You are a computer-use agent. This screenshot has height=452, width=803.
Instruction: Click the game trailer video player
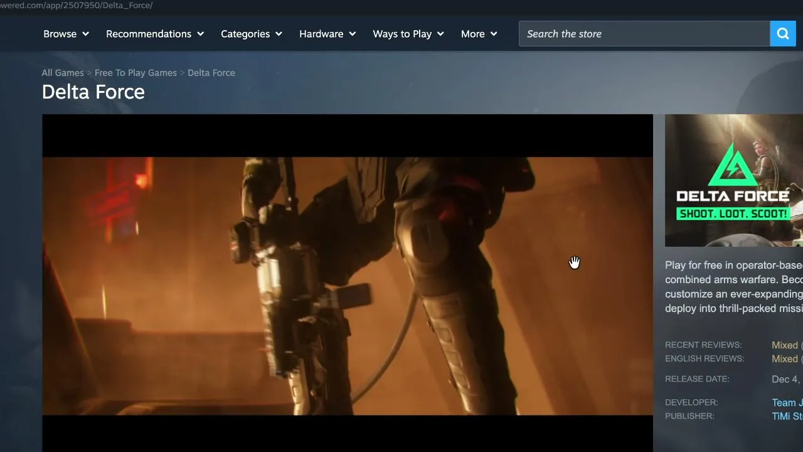[x=348, y=283]
